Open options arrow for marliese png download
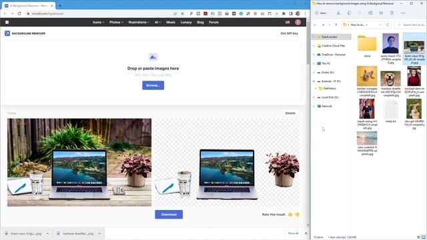The image size is (427, 240). coord(99,233)
